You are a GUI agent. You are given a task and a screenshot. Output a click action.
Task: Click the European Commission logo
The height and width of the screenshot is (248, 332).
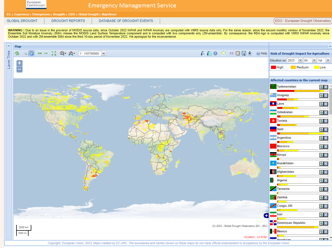[x=36, y=4]
